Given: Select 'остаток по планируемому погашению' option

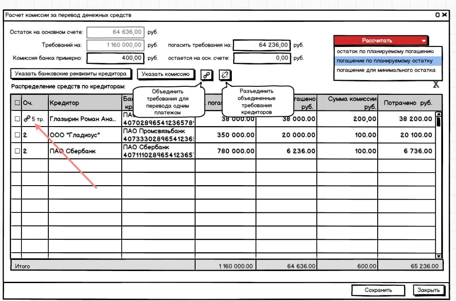Looking at the screenshot, I should [385, 51].
